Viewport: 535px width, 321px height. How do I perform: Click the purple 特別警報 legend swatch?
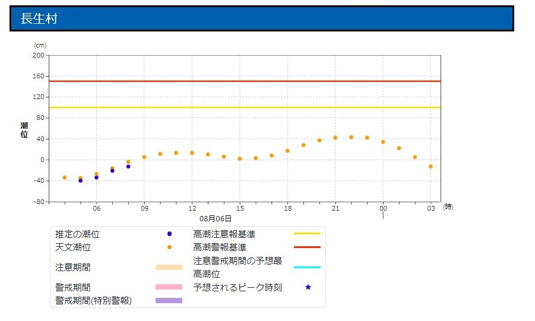[169, 301]
